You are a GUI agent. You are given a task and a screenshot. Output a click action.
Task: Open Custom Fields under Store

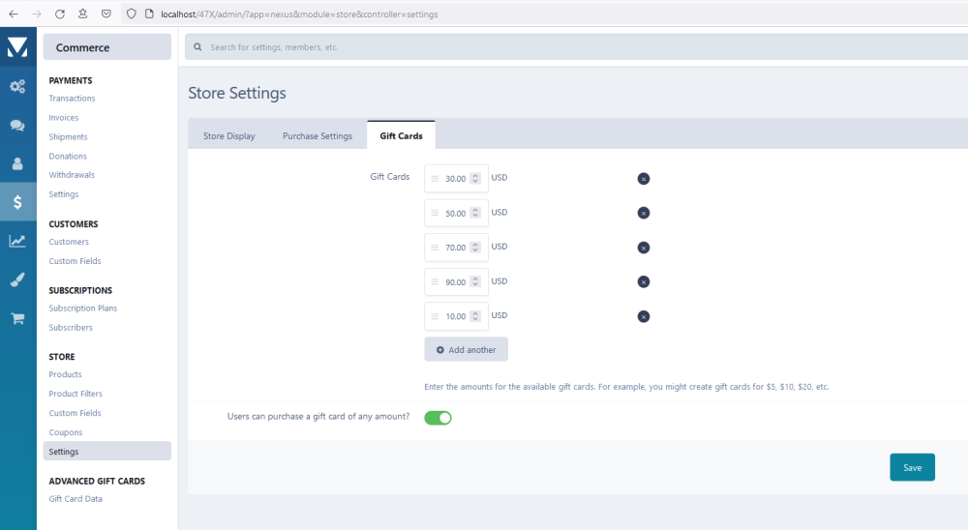(x=75, y=413)
